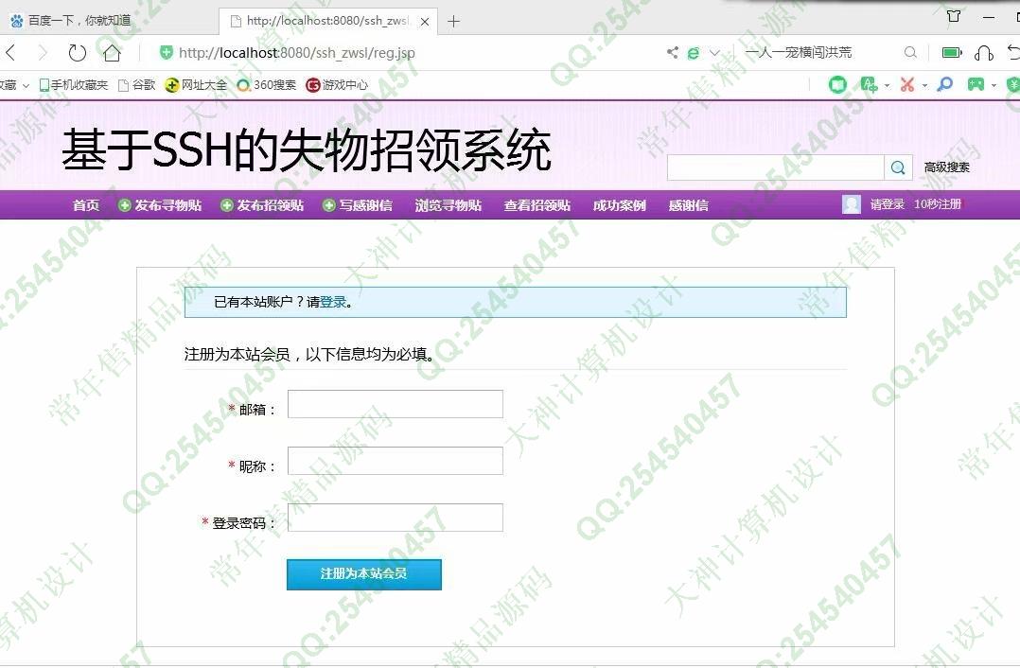The height and width of the screenshot is (668, 1020).
Task: Expand the screenshot tool dropdown arrow
Action: click(924, 85)
